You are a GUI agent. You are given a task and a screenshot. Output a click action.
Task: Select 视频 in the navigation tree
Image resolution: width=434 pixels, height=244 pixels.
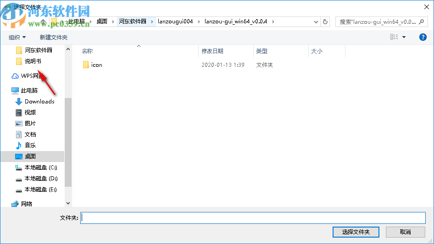[30, 113]
